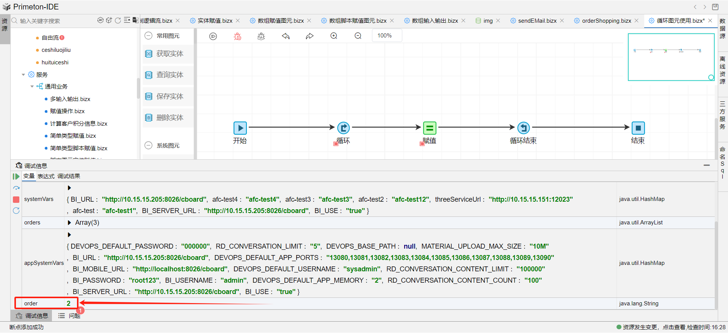The height and width of the screenshot is (333, 728).
Task: Expand the orders Array(3) value
Action: pyautogui.click(x=69, y=223)
